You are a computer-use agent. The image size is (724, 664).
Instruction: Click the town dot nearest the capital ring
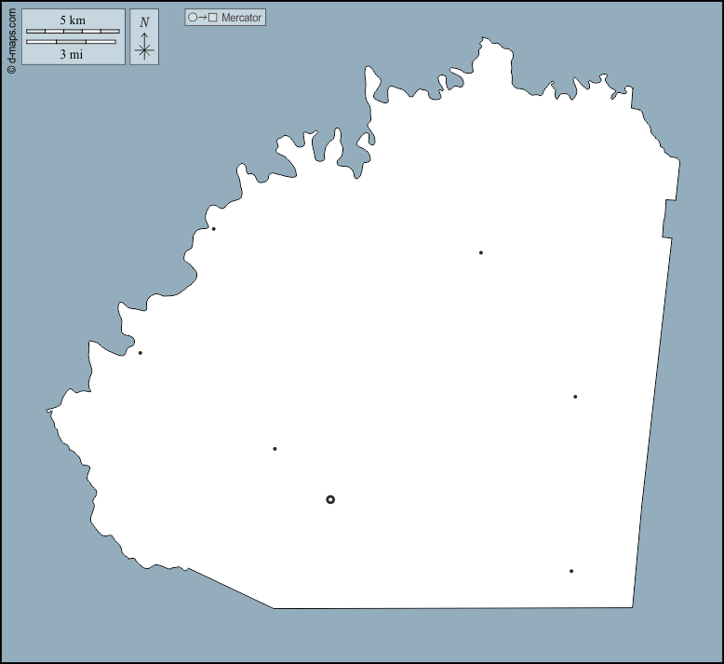(275, 449)
